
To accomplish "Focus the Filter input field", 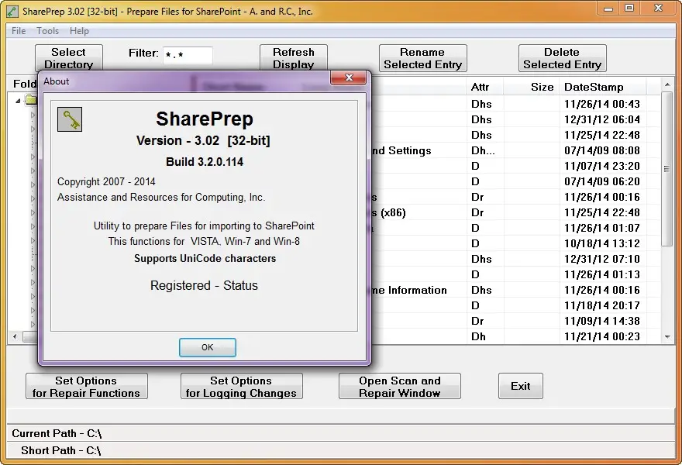I will (x=188, y=55).
